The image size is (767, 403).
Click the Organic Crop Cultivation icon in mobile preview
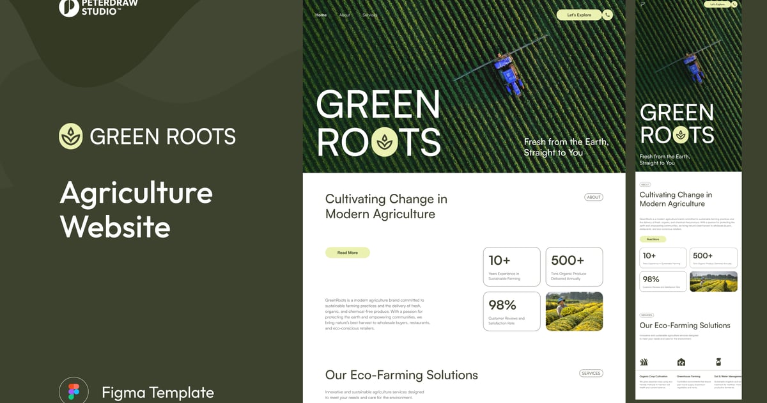(x=644, y=362)
